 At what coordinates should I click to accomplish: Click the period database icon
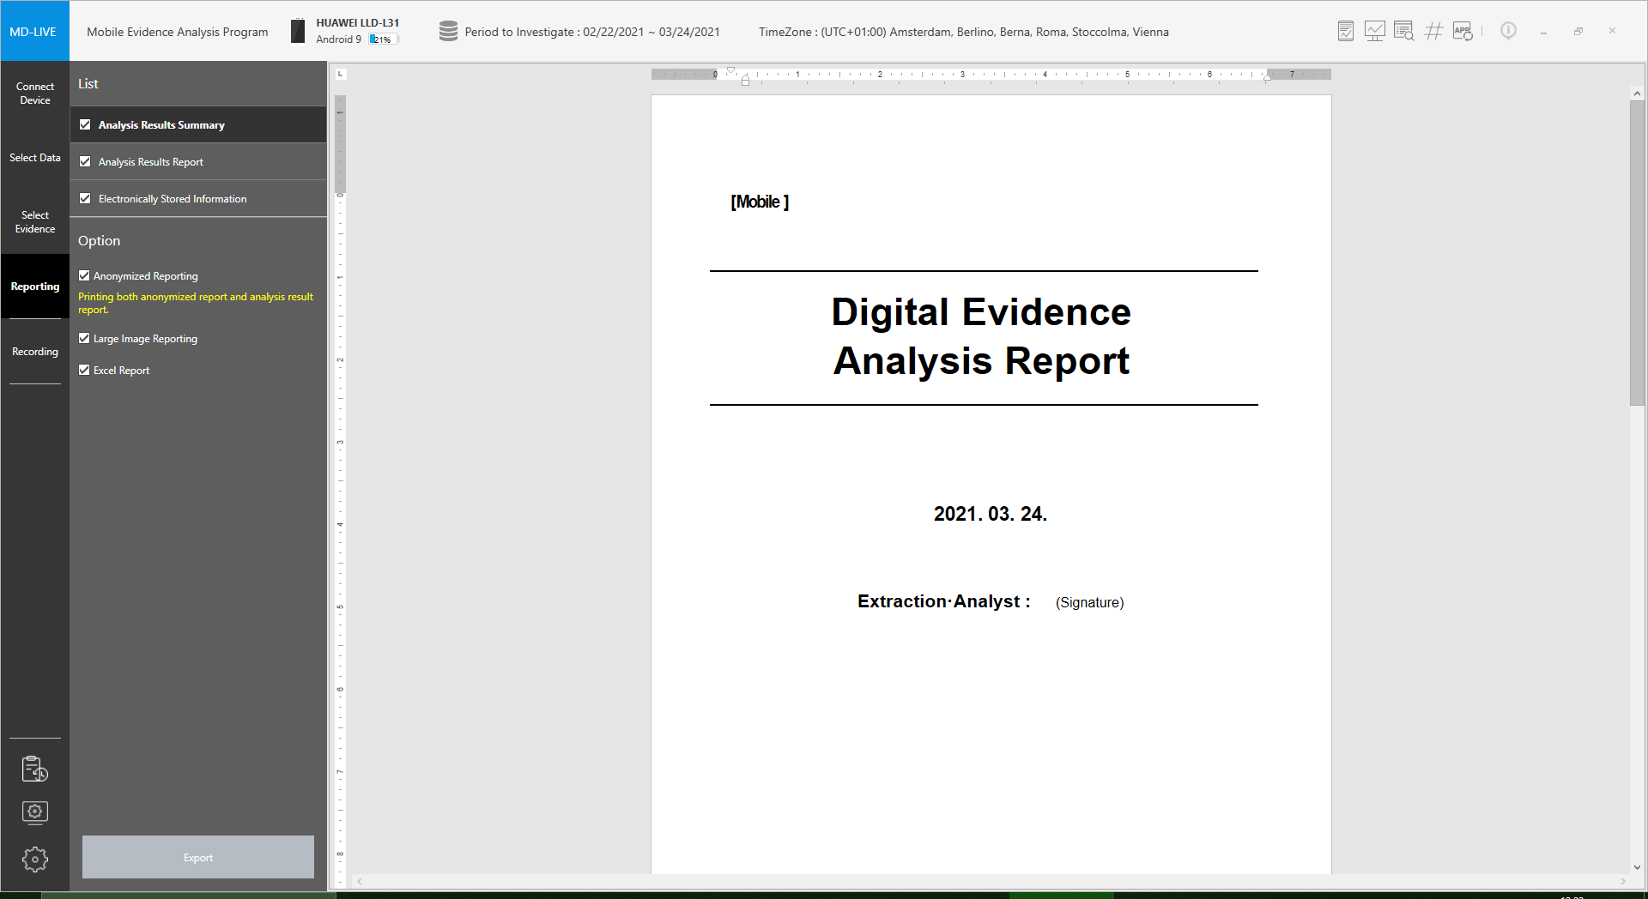click(x=448, y=32)
